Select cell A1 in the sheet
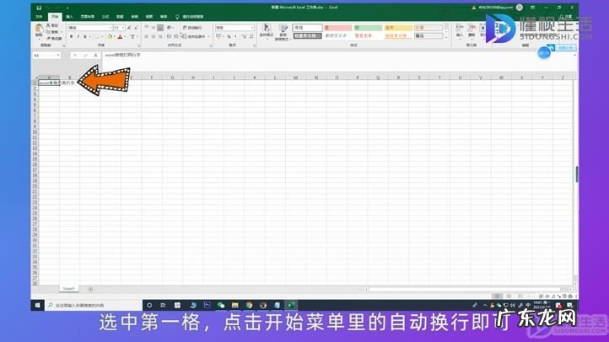609x342 pixels. point(49,83)
